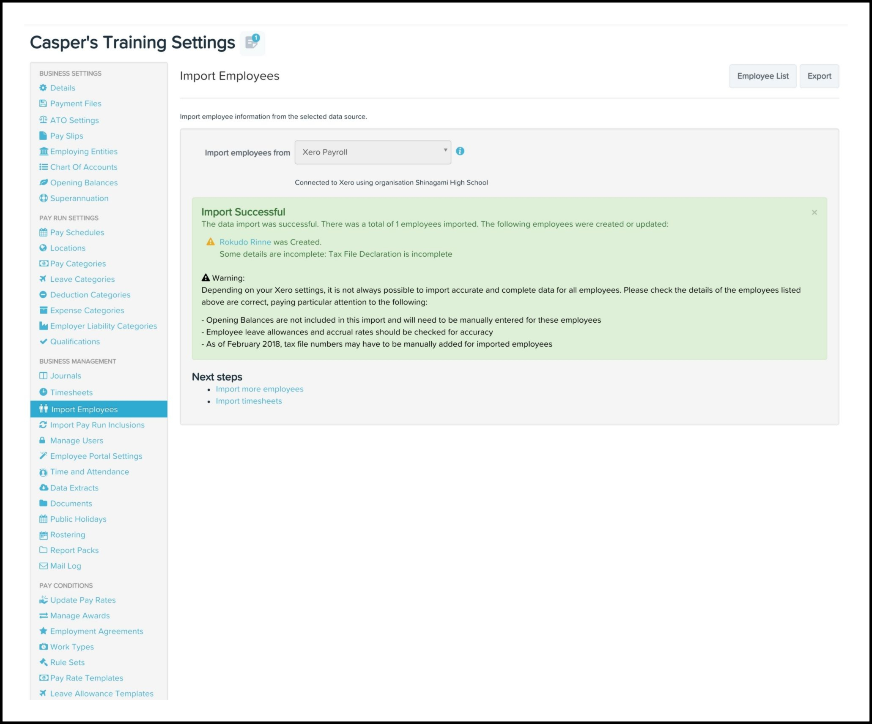This screenshot has width=872, height=724.
Task: Click the notes icon beside the page title
Action: coord(252,43)
